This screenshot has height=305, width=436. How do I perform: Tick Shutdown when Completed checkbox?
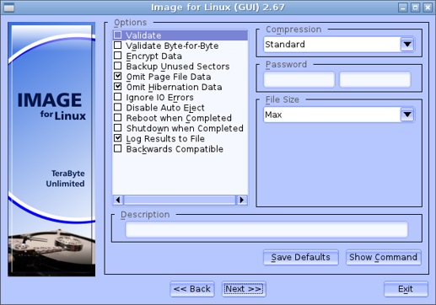118,128
